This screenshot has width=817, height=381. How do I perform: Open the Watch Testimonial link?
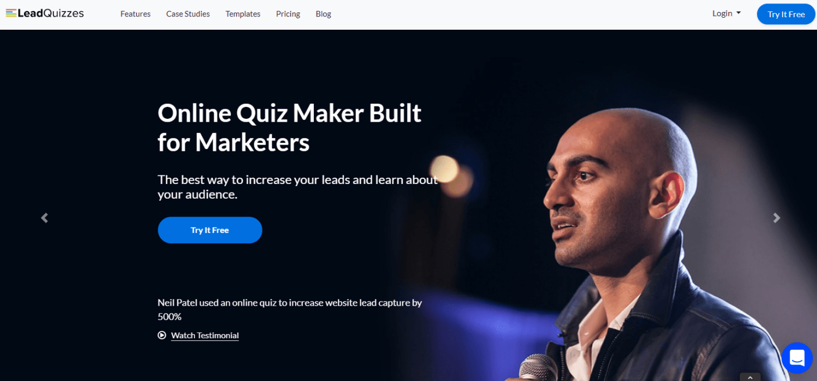click(x=205, y=335)
